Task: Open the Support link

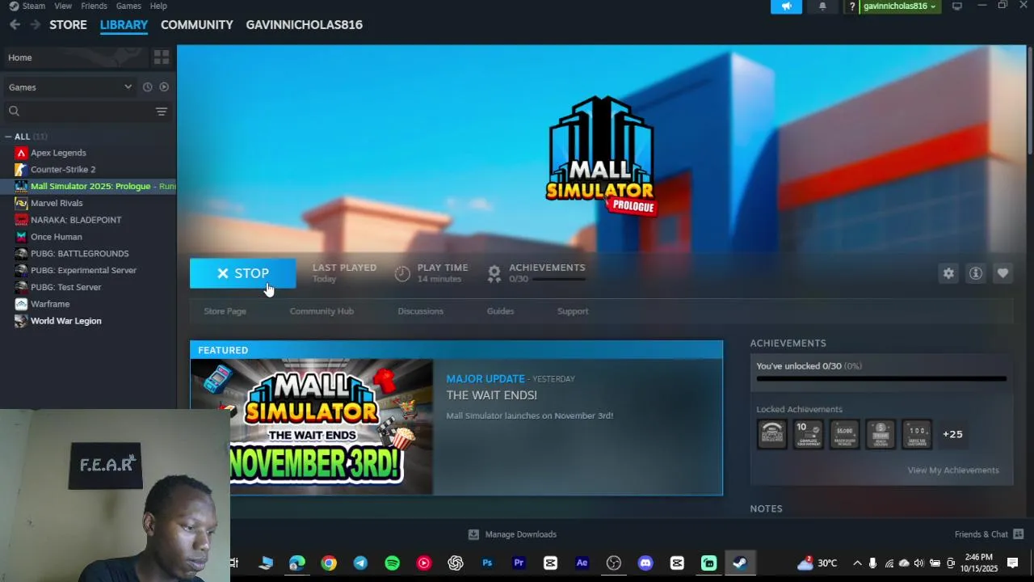Action: (573, 311)
